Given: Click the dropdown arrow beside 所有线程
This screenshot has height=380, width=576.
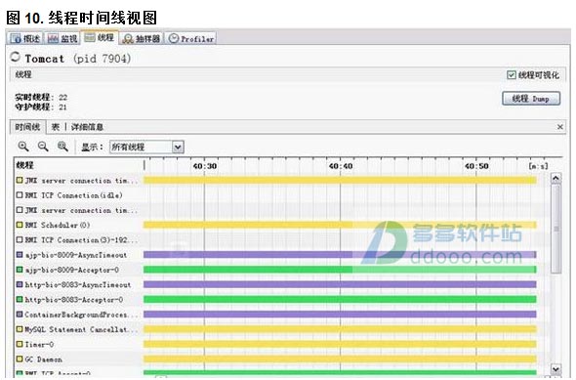Looking at the screenshot, I should [x=178, y=147].
